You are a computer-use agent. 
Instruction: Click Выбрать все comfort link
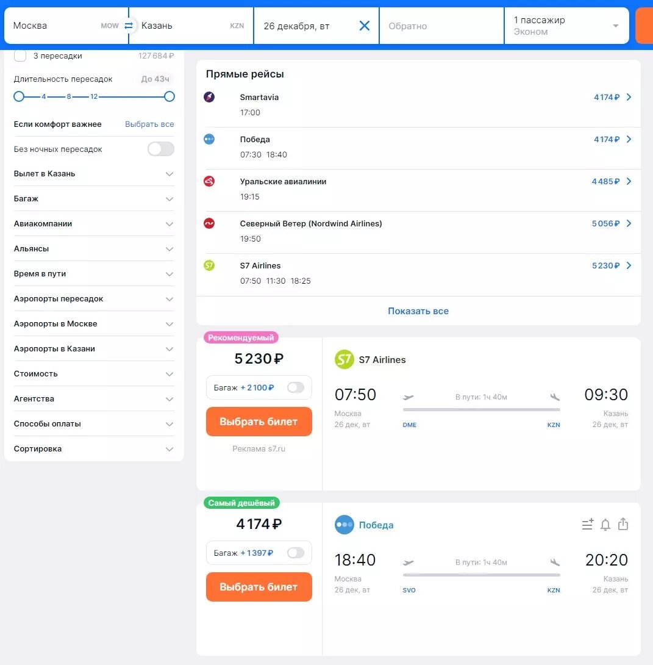(x=149, y=124)
